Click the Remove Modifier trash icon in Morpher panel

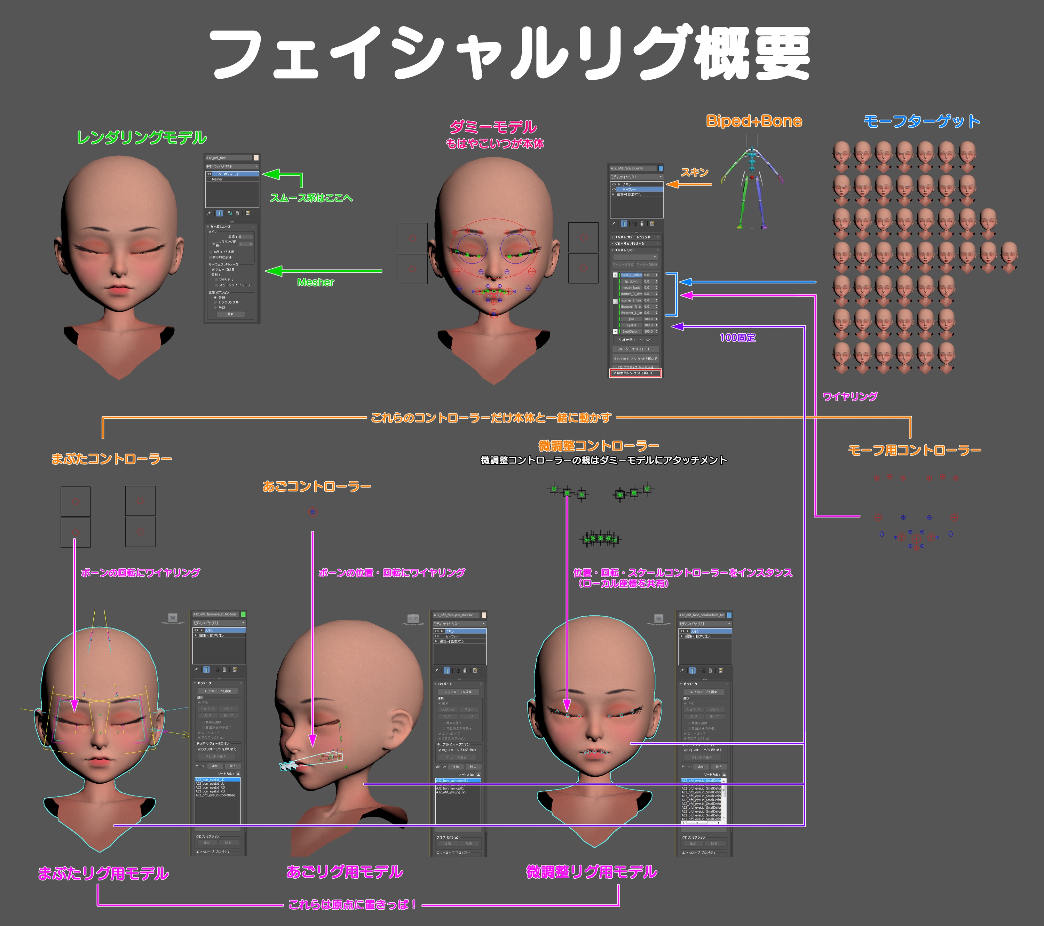point(642,224)
